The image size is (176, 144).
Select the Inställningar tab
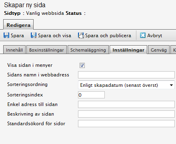click(128, 50)
